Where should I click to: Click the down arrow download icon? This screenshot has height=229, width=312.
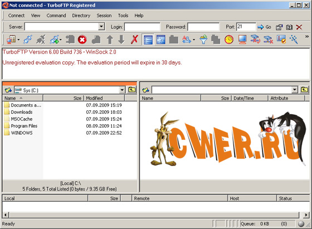pyautogui.click(x=121, y=40)
